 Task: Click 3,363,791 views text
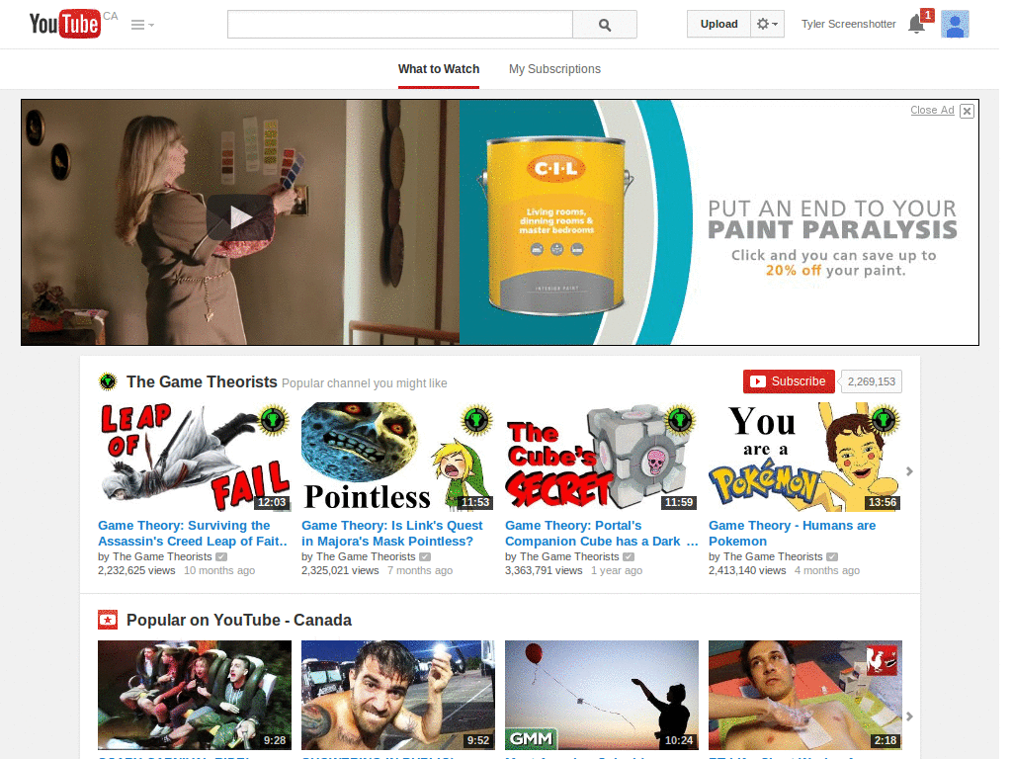[544, 570]
